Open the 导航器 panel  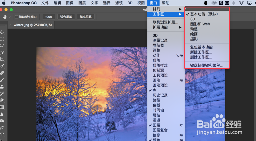[x=166, y=45]
